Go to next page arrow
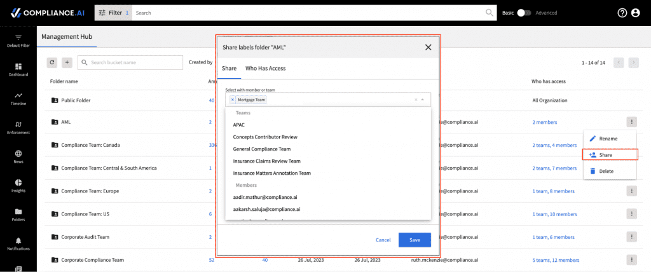This screenshot has height=272, width=651. 633,62
